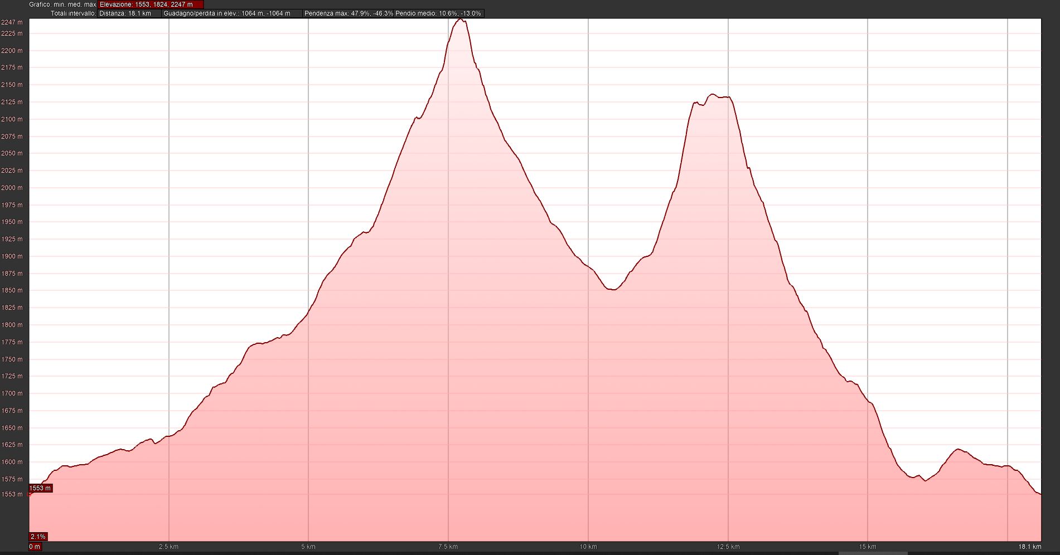Click the 7.5 km distance axis label
Screen dimensions: 1060x555
point(448,547)
